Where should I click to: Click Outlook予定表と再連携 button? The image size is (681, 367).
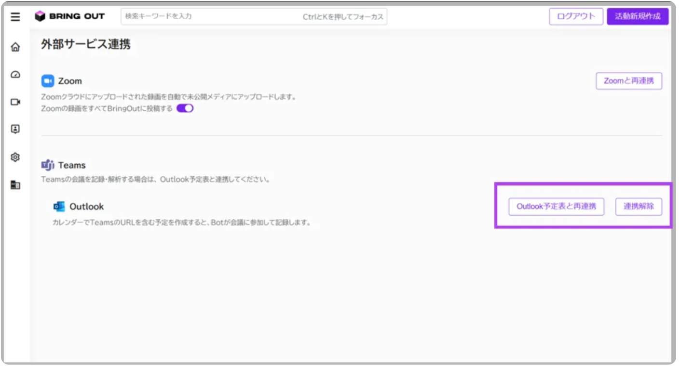[x=556, y=207]
